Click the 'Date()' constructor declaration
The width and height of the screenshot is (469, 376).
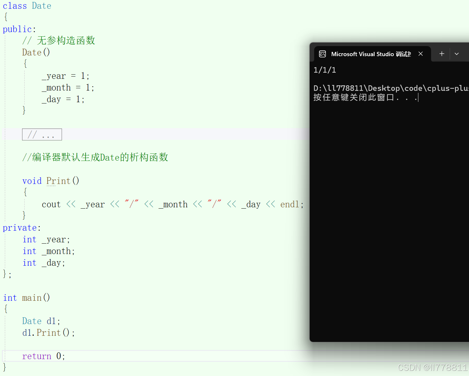click(36, 52)
